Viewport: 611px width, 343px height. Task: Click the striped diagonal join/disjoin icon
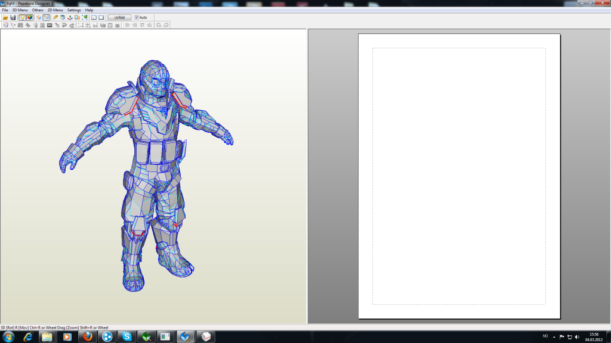tap(27, 25)
